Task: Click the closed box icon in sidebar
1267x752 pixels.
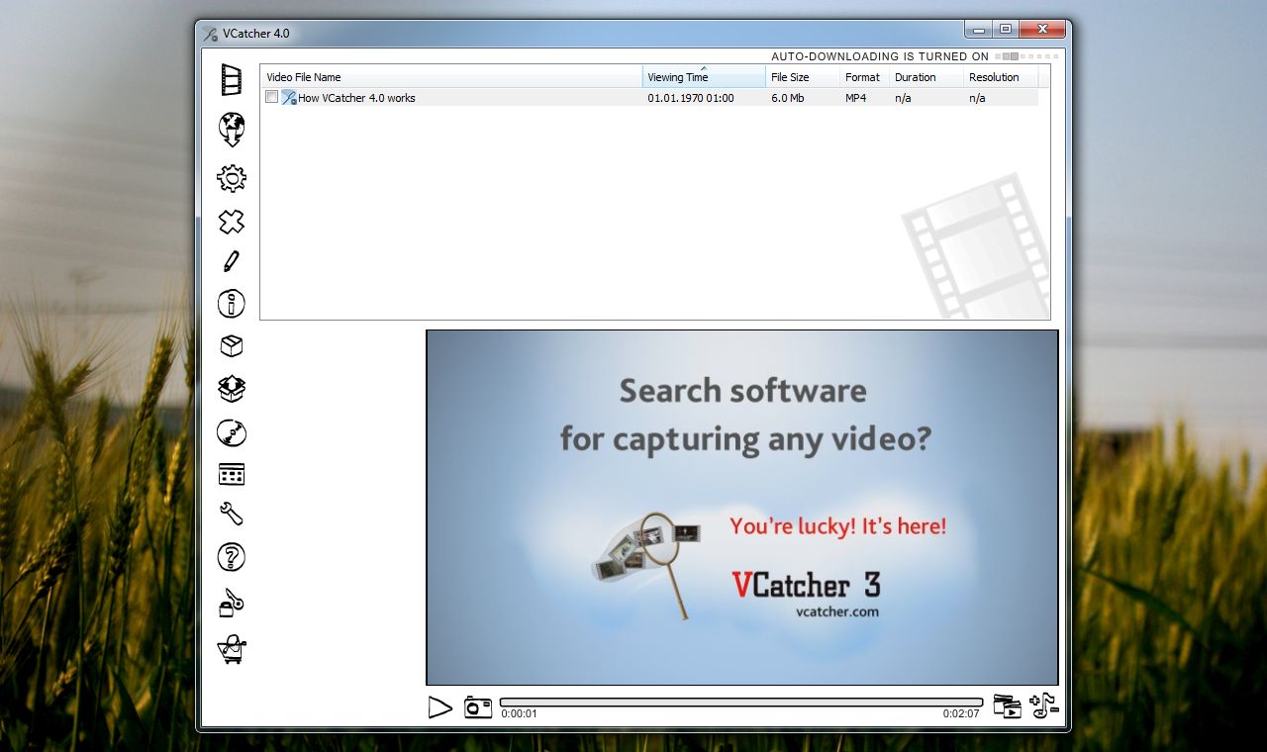Action: point(232,345)
